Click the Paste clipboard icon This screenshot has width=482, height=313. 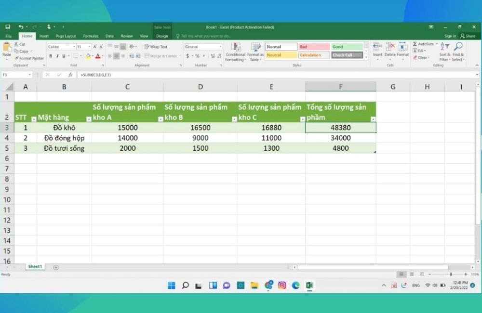6,47
